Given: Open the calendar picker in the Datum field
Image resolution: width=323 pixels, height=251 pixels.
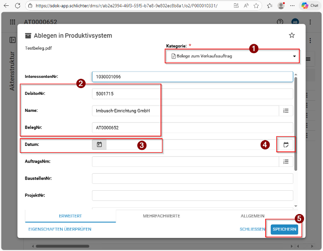Looking at the screenshot, I should point(99,144).
